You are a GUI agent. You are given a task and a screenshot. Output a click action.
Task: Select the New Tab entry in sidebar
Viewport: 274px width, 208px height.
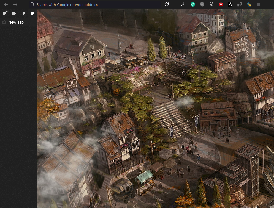(x=18, y=22)
